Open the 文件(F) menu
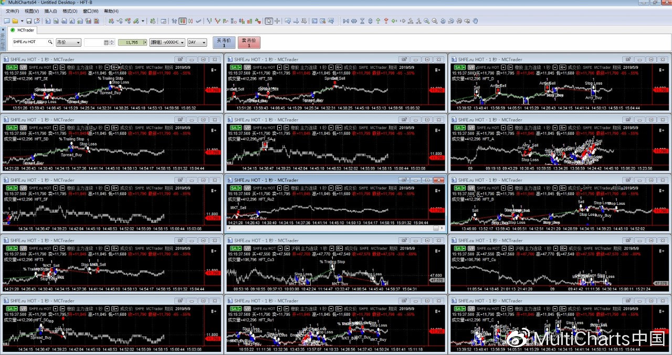 (12, 11)
